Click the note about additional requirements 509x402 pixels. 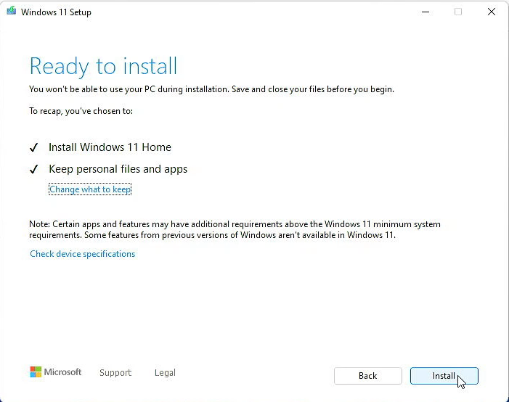pyautogui.click(x=235, y=229)
